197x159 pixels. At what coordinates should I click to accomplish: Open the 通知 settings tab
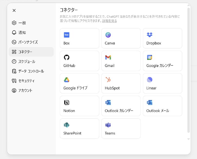[31, 33]
